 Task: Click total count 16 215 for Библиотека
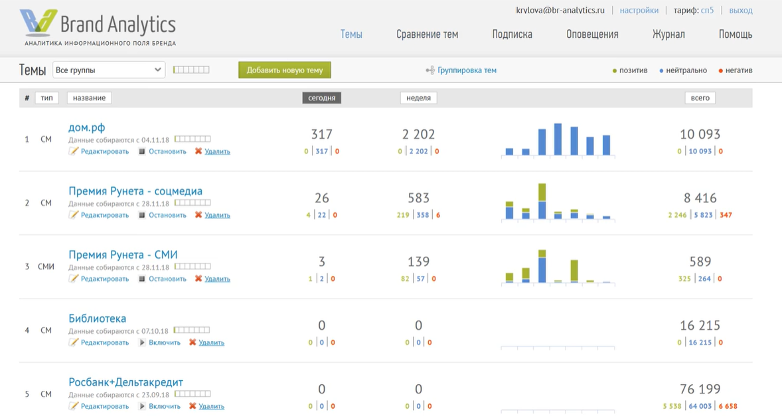(x=700, y=325)
